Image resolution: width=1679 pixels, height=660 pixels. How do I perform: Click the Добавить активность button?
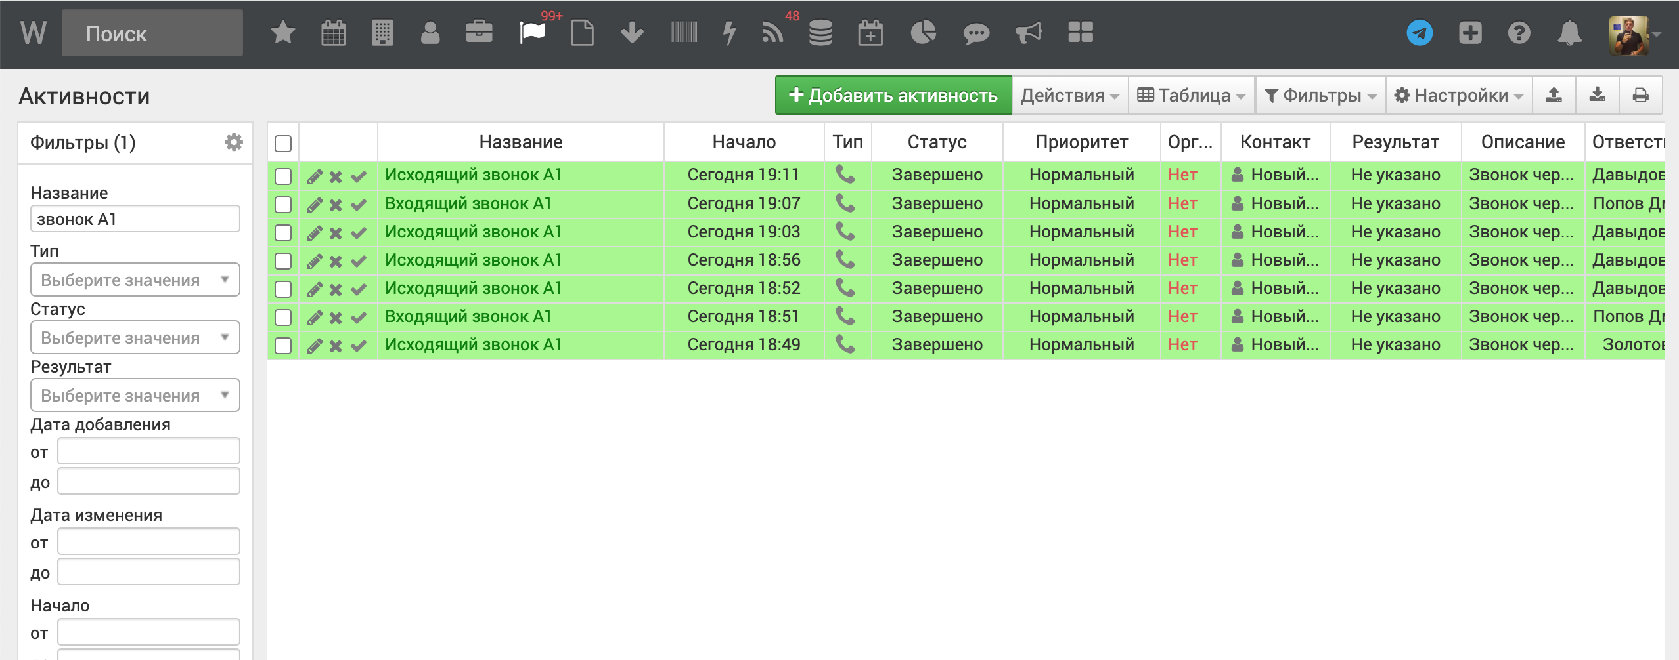point(893,96)
